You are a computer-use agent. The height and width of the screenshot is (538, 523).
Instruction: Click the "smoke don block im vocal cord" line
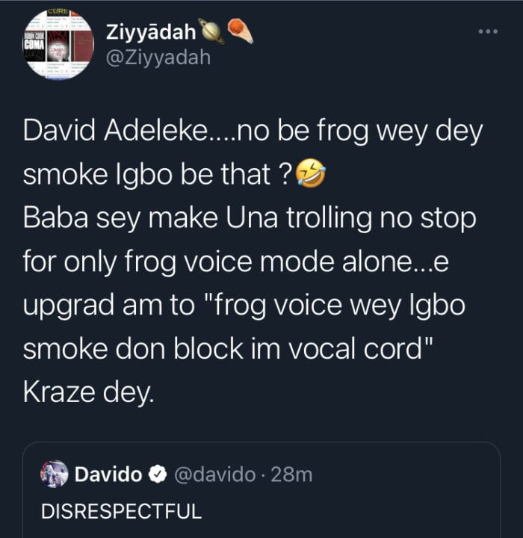point(223,348)
